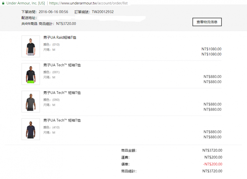Image resolution: width=247 pixels, height=179 pixels.
Task: Click the lower NT$1080.00 subtotal of Raid shirt
Action: [x=211, y=54]
